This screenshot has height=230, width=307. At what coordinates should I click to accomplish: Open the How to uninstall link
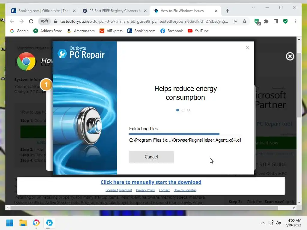(x=185, y=190)
